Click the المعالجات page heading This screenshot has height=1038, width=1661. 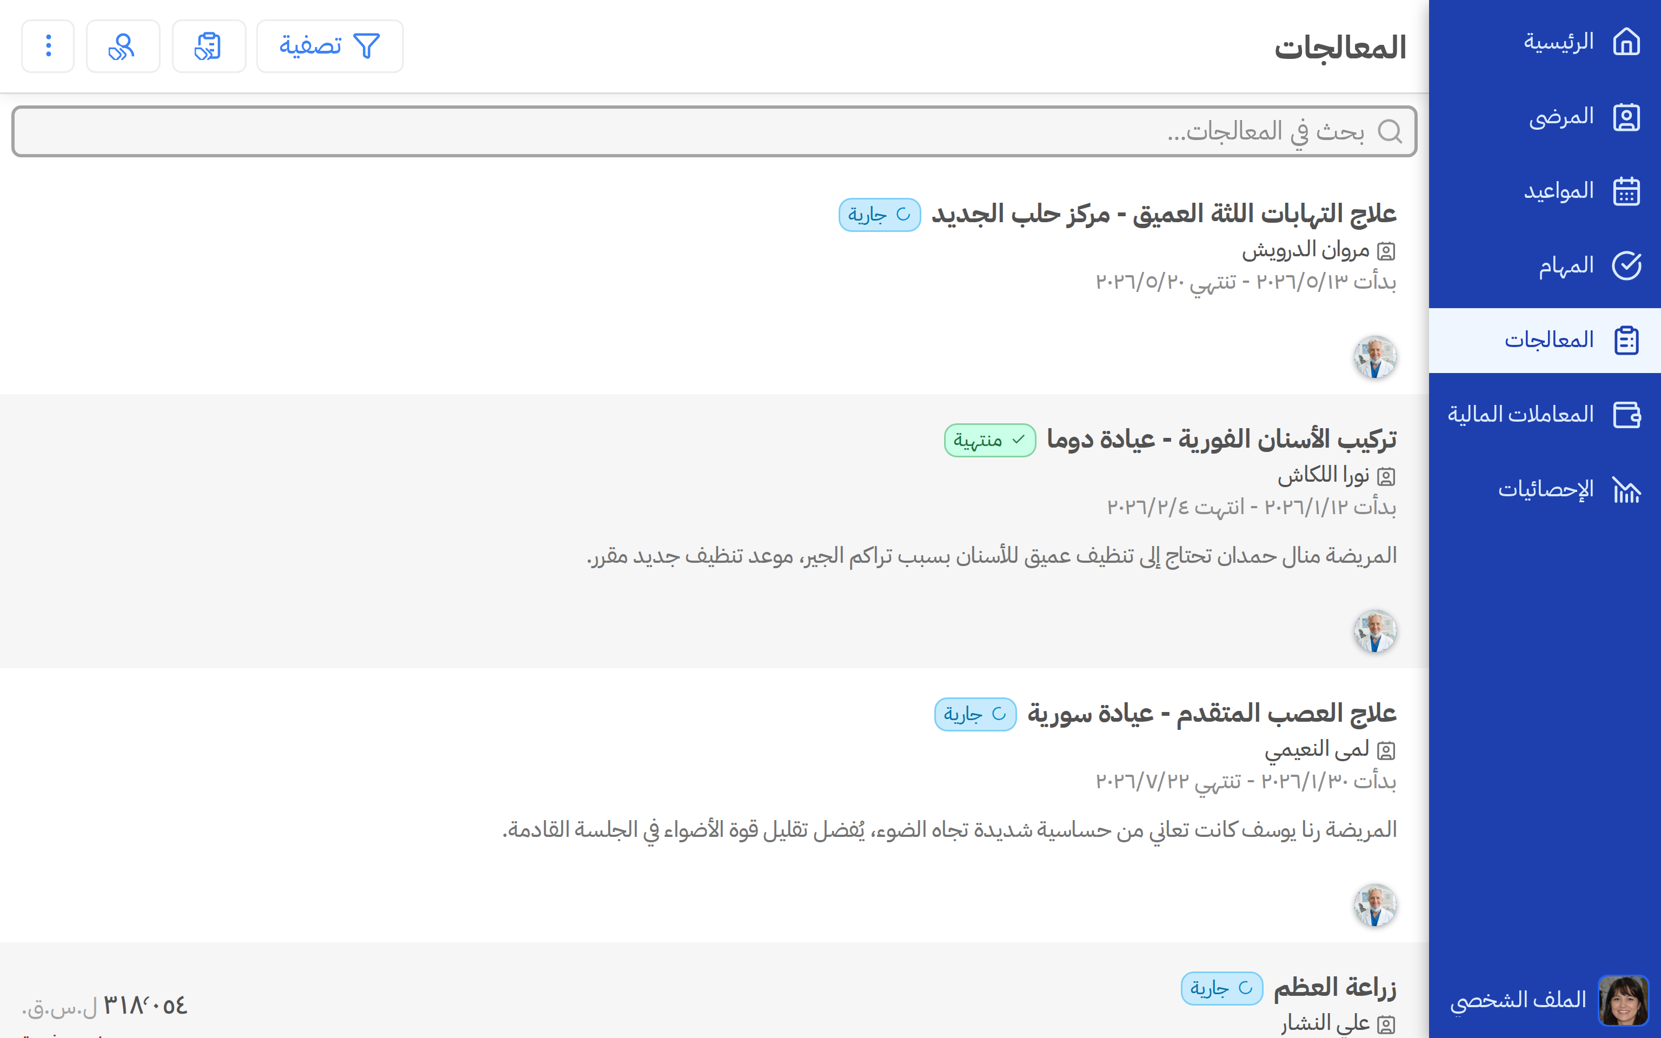point(1340,48)
